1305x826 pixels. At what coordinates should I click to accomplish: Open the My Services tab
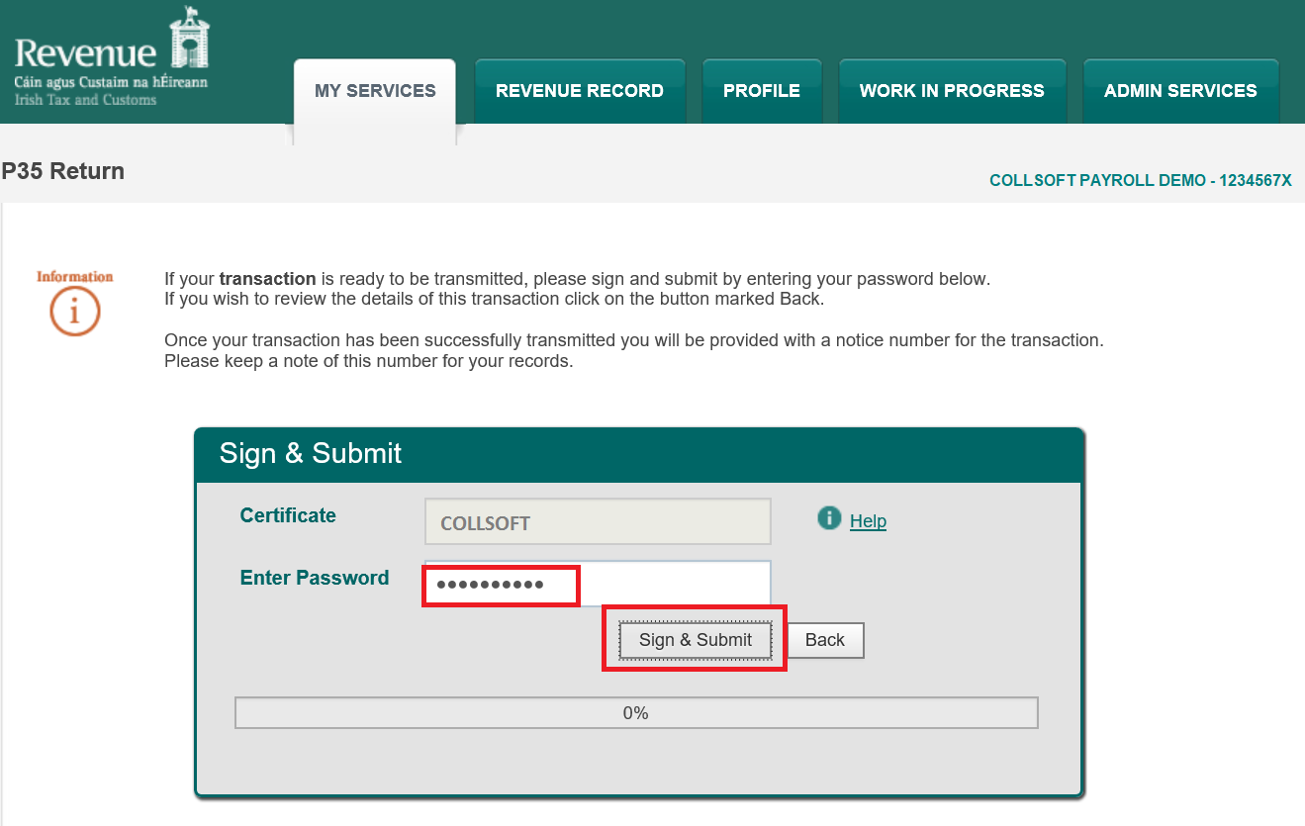tap(375, 91)
